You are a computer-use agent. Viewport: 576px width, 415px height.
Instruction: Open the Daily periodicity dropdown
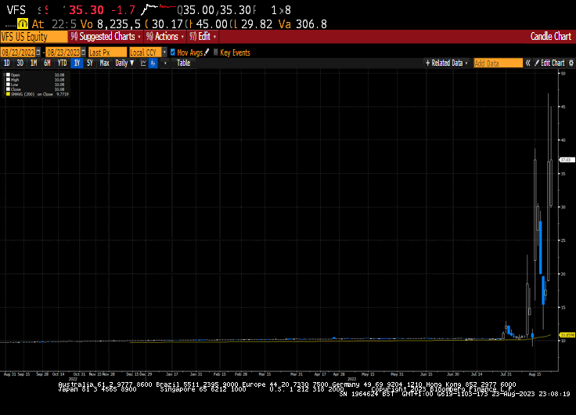[x=124, y=63]
